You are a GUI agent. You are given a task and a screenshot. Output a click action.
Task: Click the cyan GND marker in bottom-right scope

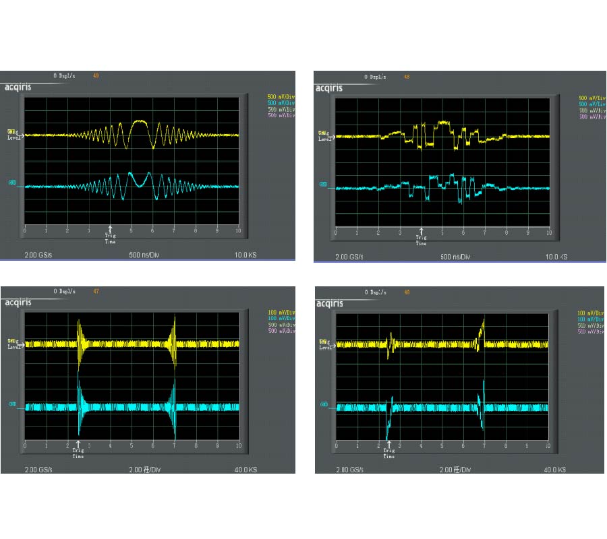tap(322, 405)
